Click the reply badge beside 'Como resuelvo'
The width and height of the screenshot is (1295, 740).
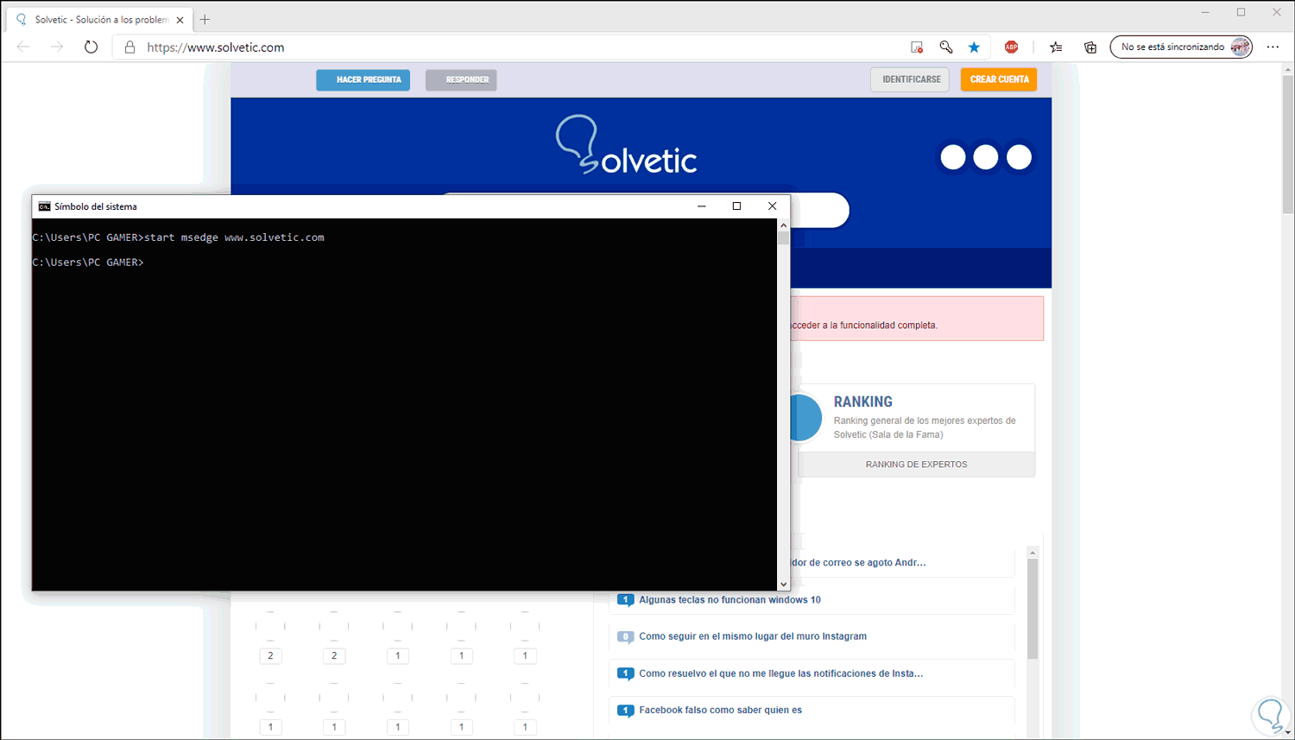626,674
